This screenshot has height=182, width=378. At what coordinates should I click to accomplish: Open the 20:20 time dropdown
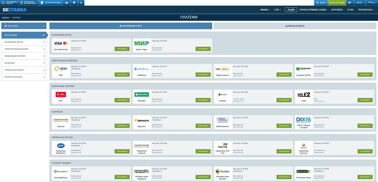coord(360,3)
